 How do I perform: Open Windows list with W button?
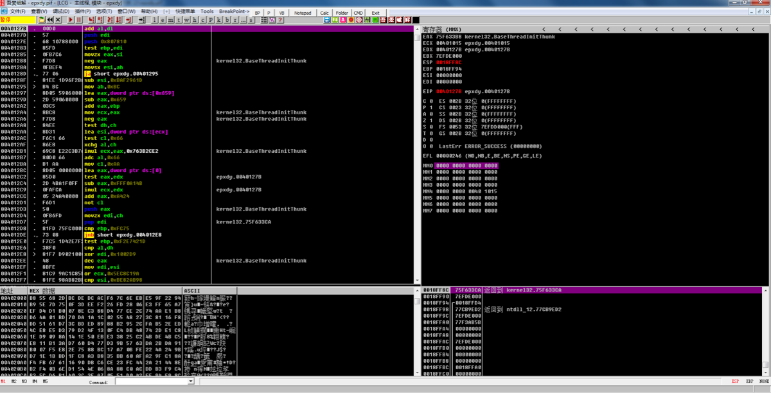coord(186,20)
